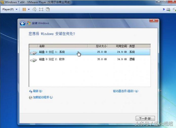
Task: Select 磁盘 0 分区 1: 系统 row
Action: click(x=90, y=52)
